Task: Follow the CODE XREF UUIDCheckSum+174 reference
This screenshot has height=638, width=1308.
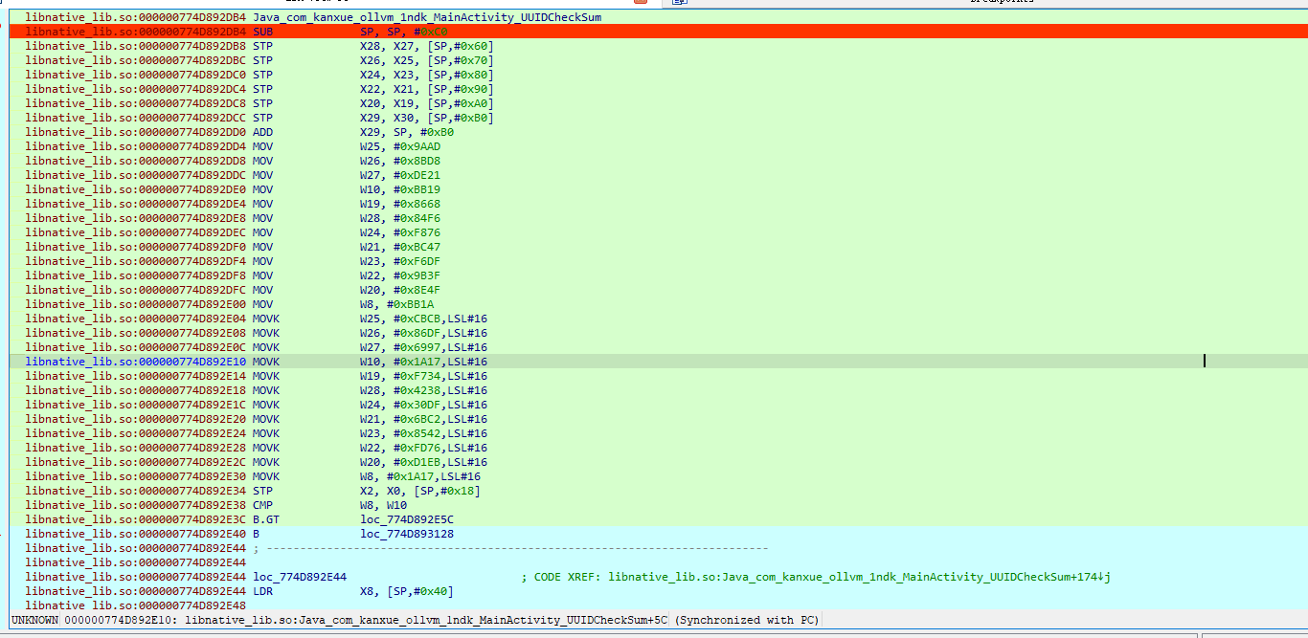Action: click(x=859, y=577)
